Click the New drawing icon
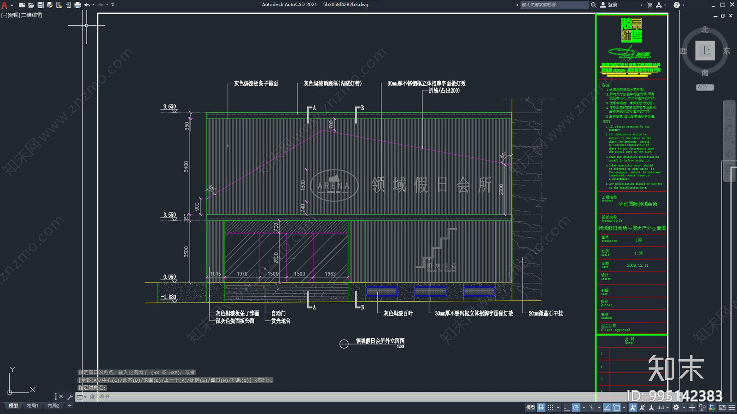Viewport: 737px width, 414px height. click(22, 5)
